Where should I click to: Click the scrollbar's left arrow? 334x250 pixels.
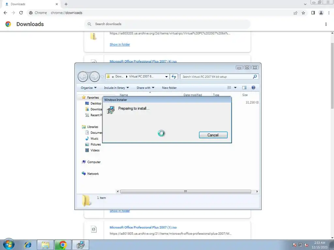click(x=117, y=191)
